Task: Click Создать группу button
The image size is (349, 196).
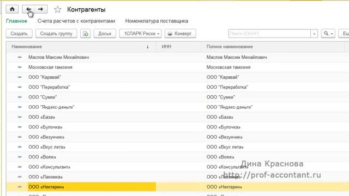Action: [56, 34]
